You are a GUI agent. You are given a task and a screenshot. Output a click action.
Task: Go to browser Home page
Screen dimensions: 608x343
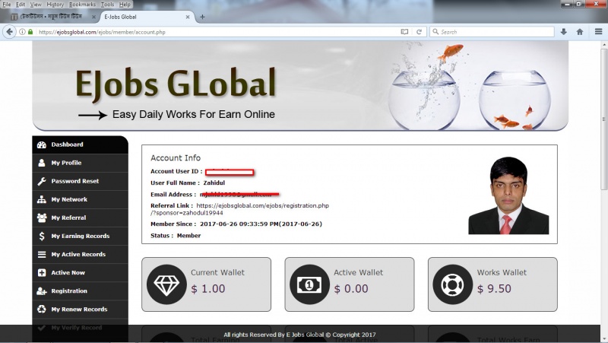(x=580, y=32)
